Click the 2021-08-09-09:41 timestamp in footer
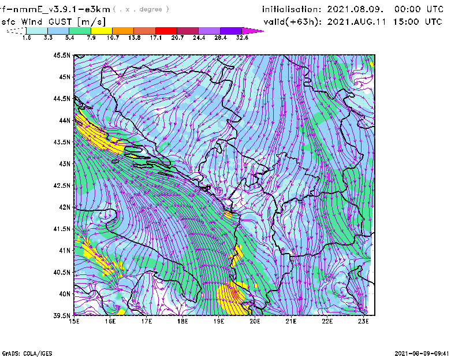Screen dimensions: 462x357 click(x=424, y=352)
